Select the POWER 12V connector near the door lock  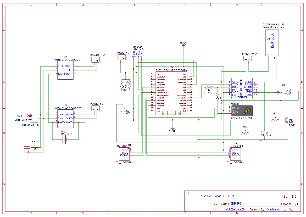click(x=247, y=59)
